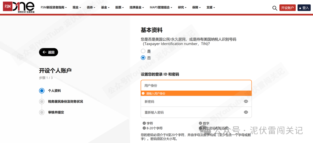Open search via the magnifier icon
The height and width of the screenshot is (143, 313).
275,8
